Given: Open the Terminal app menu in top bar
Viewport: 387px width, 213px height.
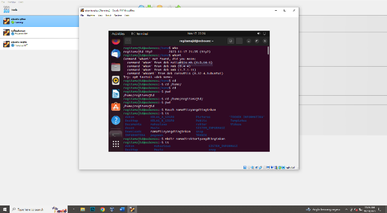Looking at the screenshot, I should click(x=140, y=33).
